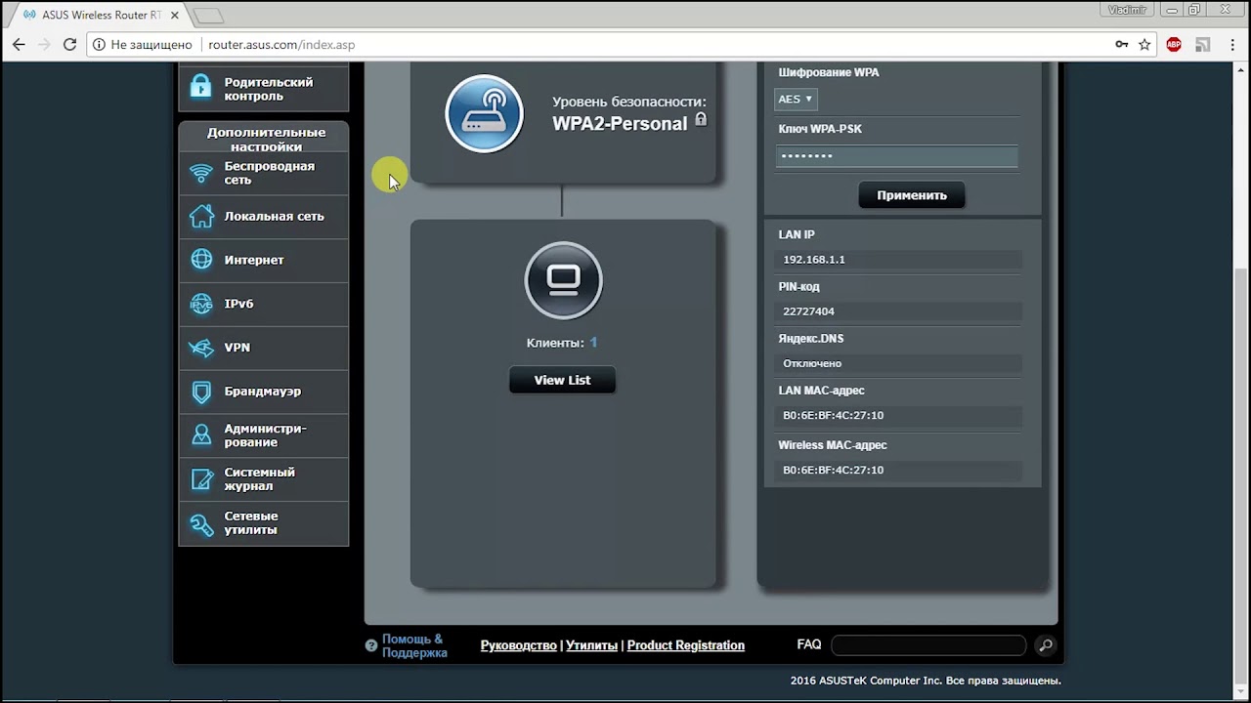The width and height of the screenshot is (1251, 703).
Task: Open the WPA encryption AES dropdown
Action: pyautogui.click(x=796, y=99)
